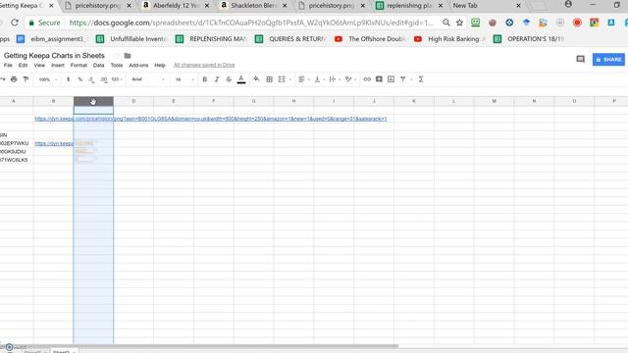Format as percent with % icon

pos(80,79)
